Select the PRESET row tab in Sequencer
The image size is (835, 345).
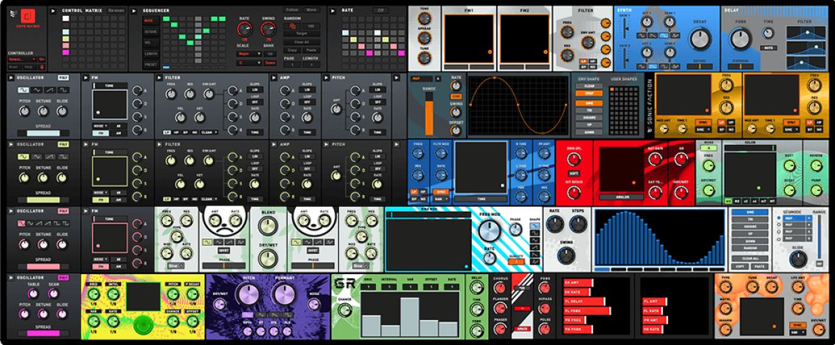[150, 65]
